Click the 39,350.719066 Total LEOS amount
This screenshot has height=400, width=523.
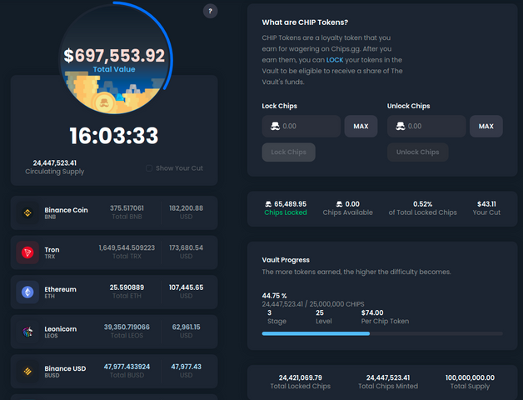pyautogui.click(x=127, y=327)
